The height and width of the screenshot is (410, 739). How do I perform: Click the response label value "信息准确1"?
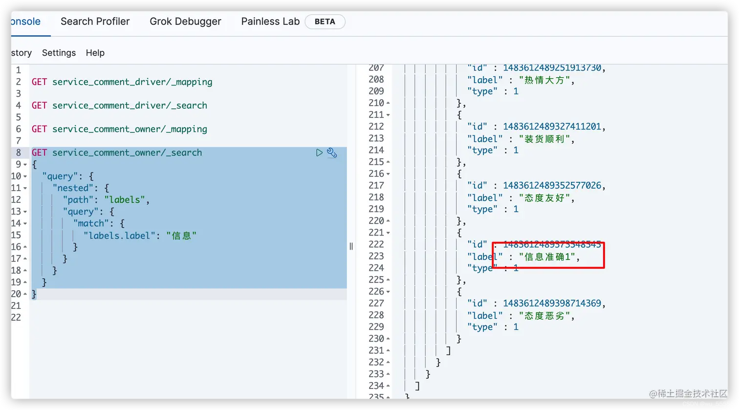(x=547, y=257)
